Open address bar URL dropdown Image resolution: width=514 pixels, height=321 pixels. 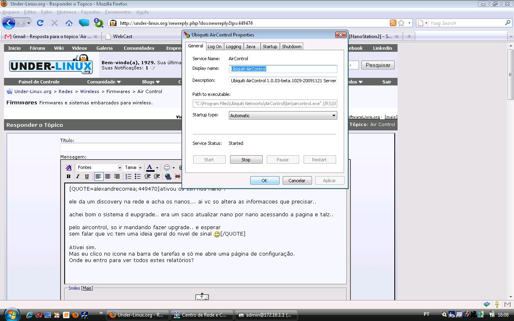409,23
